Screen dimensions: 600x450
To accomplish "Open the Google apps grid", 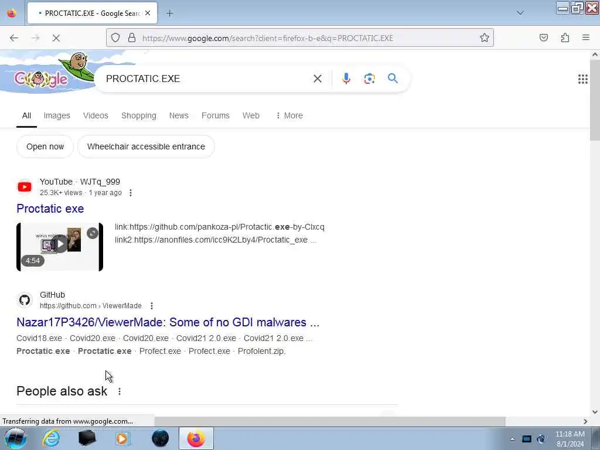I will pos(583,79).
